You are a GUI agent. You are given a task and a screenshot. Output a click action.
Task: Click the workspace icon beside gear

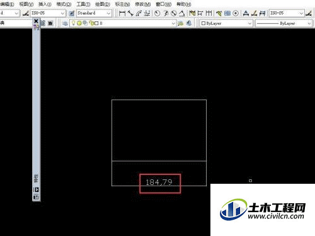click(x=50, y=23)
